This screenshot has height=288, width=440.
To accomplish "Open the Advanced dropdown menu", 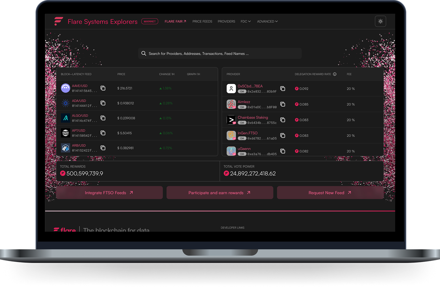I will 267,22.
